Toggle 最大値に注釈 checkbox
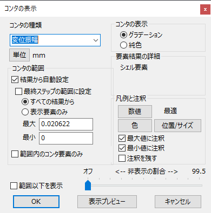This screenshot has height=213, width=211. point(122,138)
